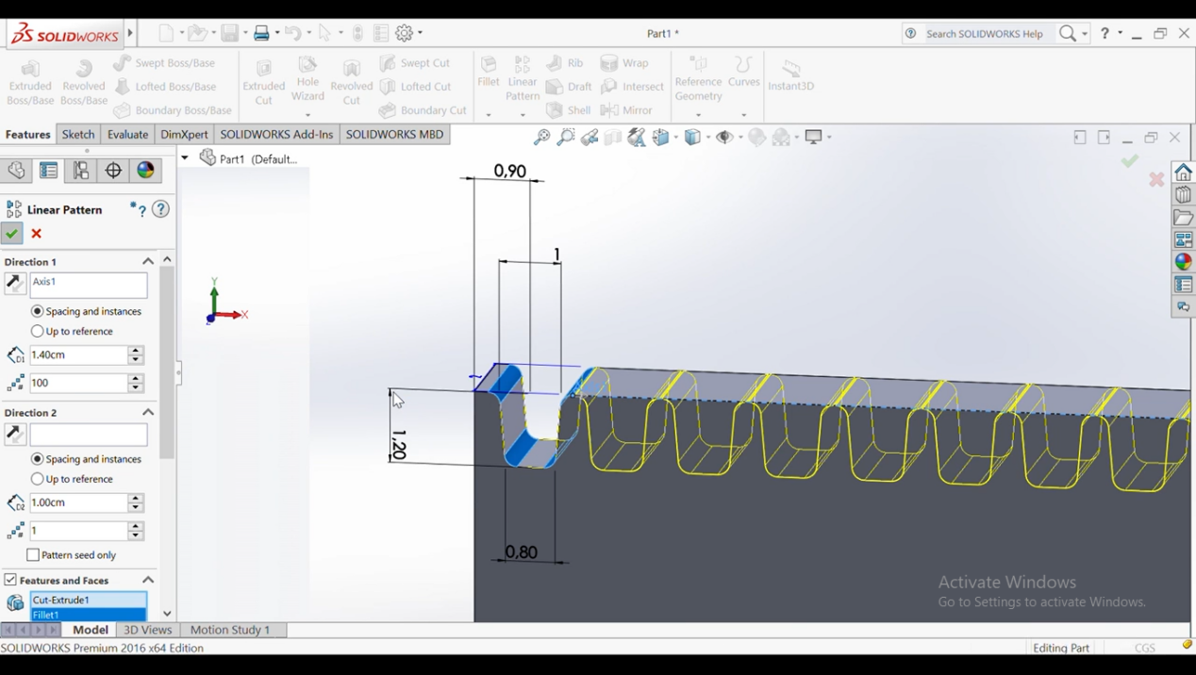Switch to the Evaluate ribbon tab
This screenshot has width=1196, height=675.
(127, 135)
